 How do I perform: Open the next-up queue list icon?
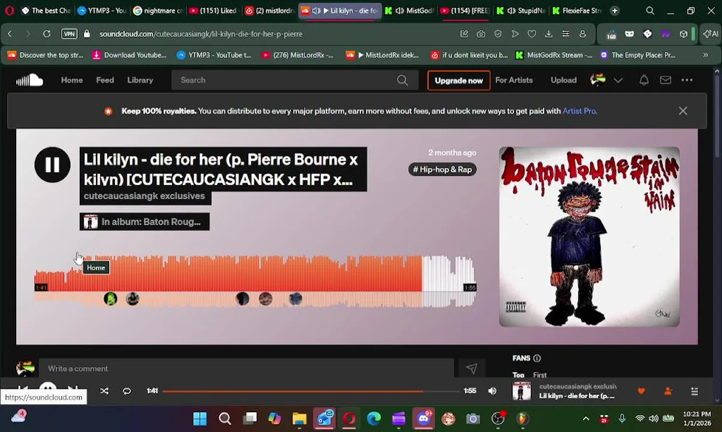point(694,391)
